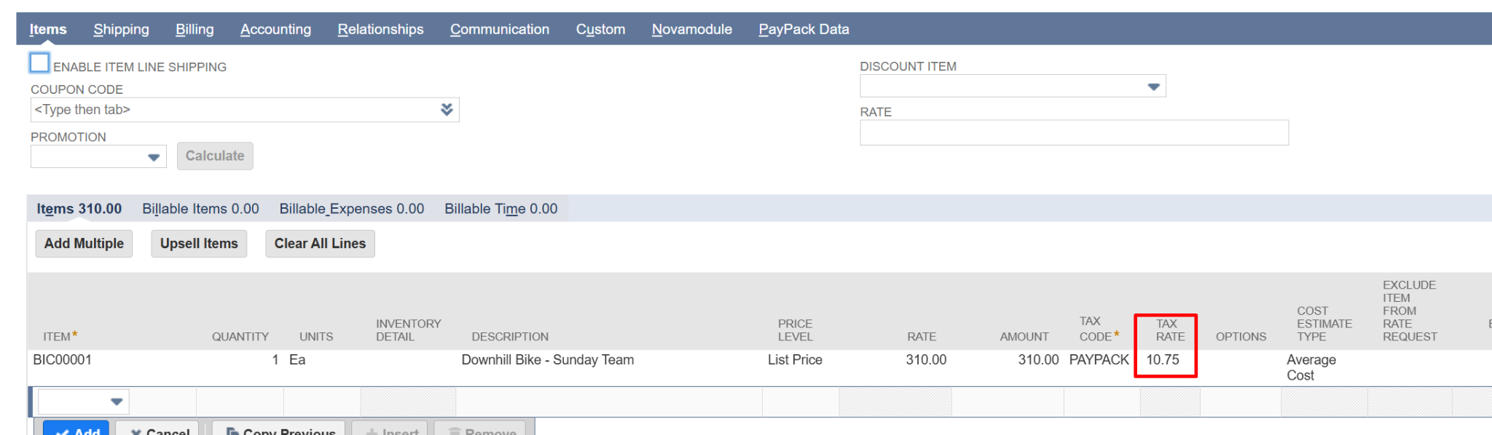Click the Calculate button

215,156
